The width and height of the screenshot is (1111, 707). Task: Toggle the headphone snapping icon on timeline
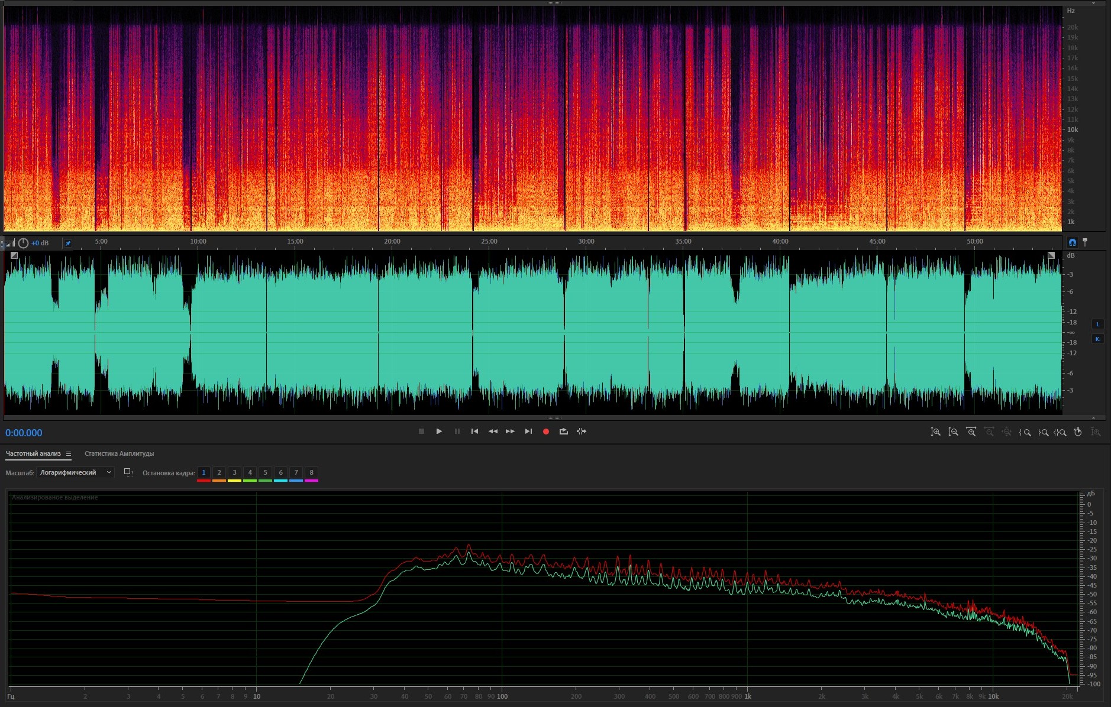pyautogui.click(x=1072, y=242)
